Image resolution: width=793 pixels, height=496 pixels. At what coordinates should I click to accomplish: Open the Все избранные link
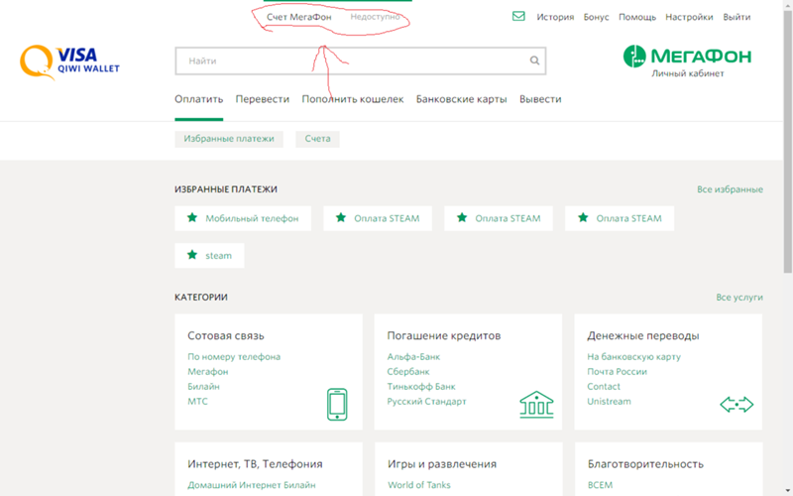tap(730, 189)
